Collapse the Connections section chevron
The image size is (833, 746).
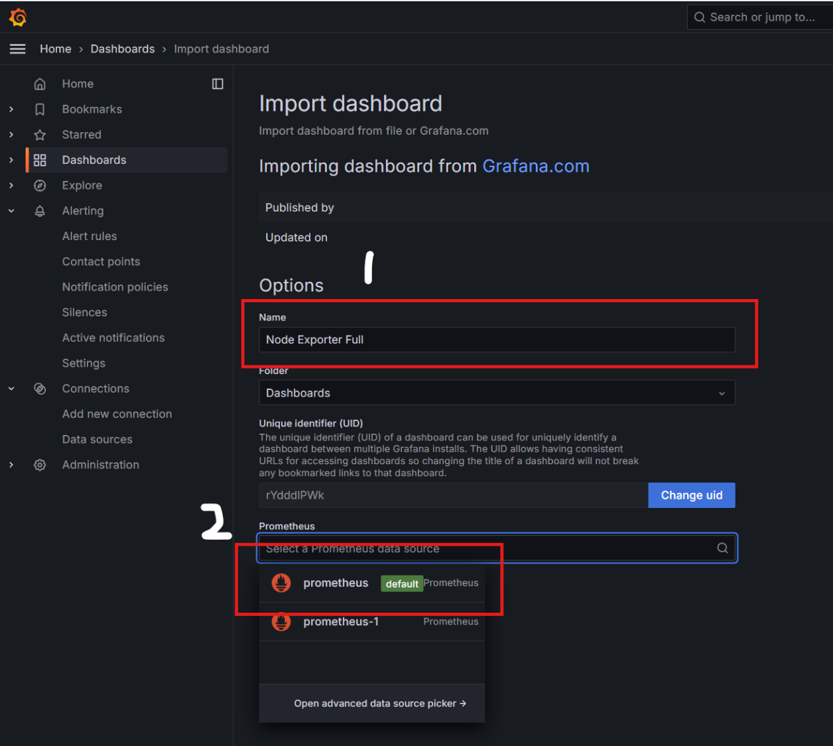(x=11, y=389)
